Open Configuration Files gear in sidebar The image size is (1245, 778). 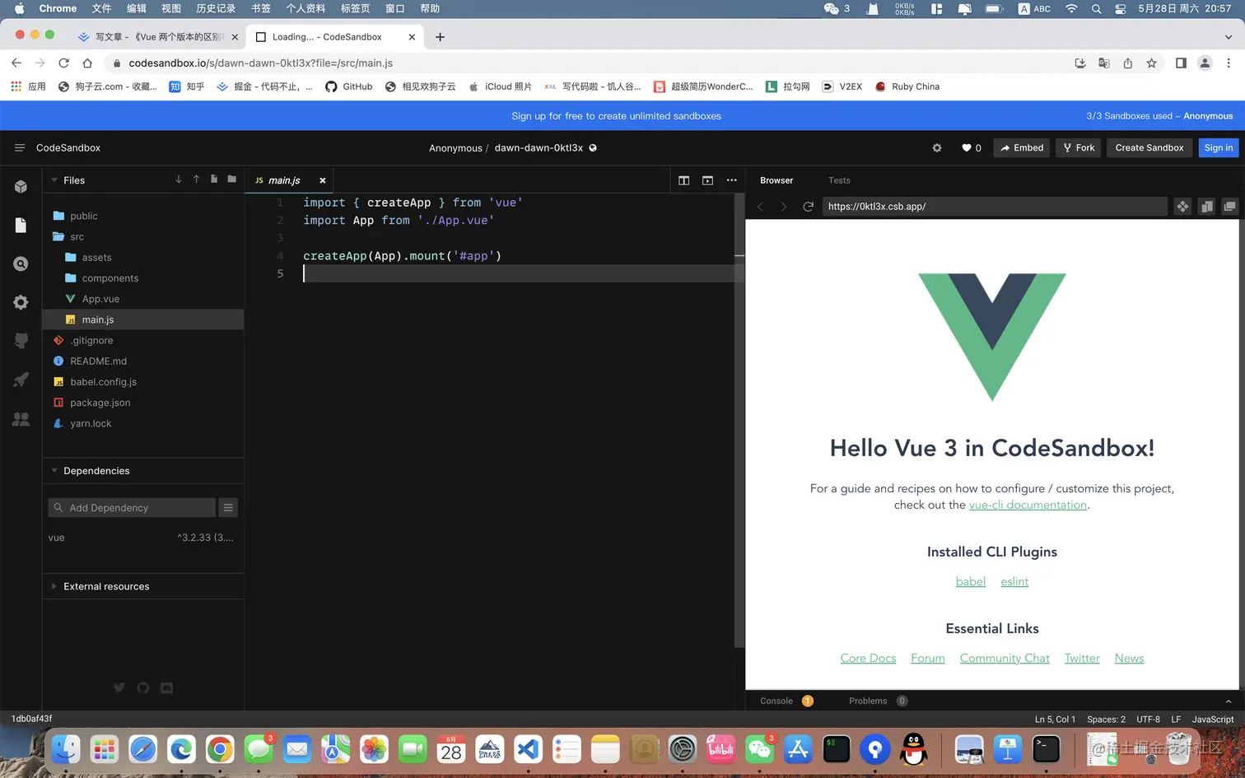point(21,302)
